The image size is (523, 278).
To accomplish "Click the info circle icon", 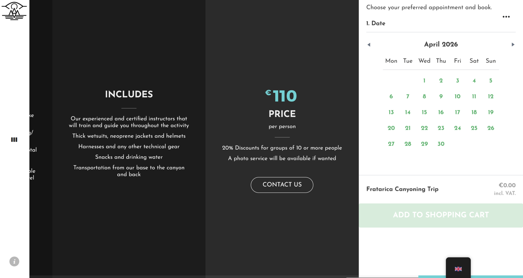I will [14, 261].
